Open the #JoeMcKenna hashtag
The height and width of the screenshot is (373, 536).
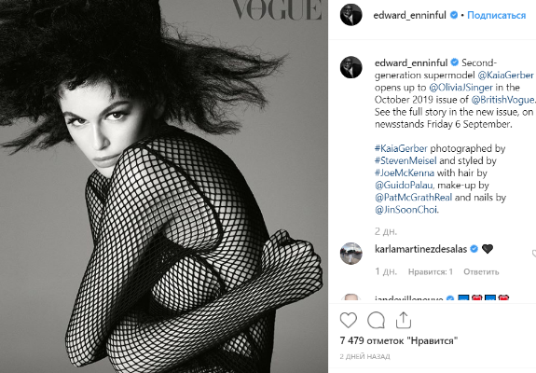pos(405,173)
